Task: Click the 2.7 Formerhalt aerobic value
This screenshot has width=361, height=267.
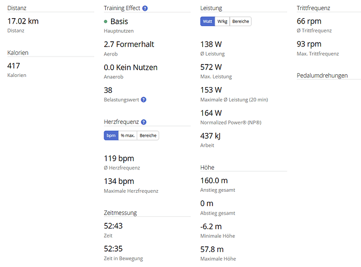Action: pyautogui.click(x=129, y=44)
